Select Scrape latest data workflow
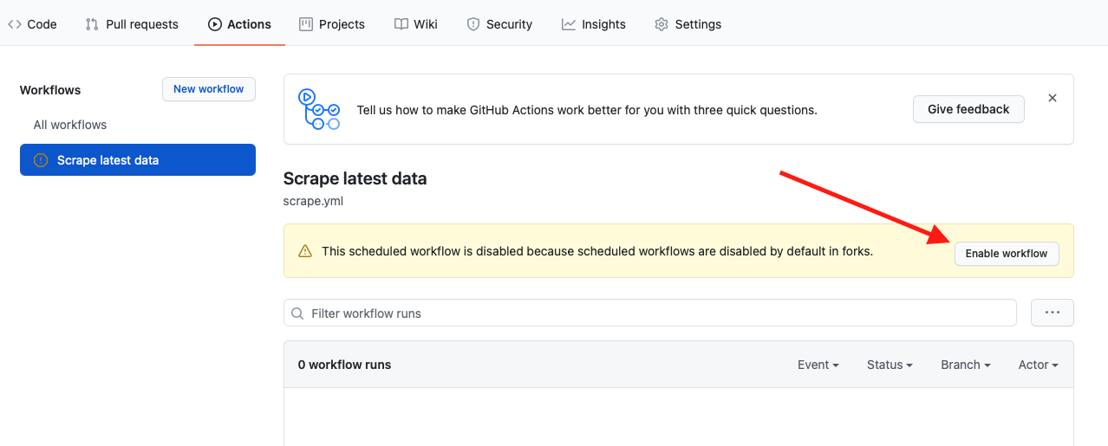This screenshot has height=446, width=1108. 138,160
